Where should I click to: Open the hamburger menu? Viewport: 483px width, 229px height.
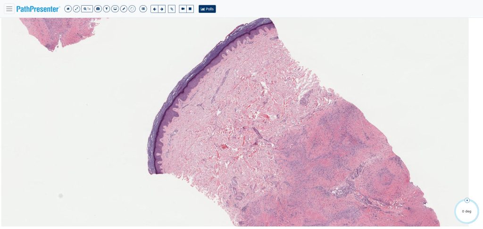coord(9,9)
